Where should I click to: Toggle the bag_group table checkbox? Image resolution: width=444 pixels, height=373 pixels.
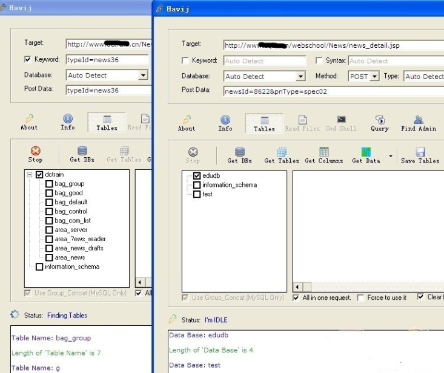coord(49,184)
